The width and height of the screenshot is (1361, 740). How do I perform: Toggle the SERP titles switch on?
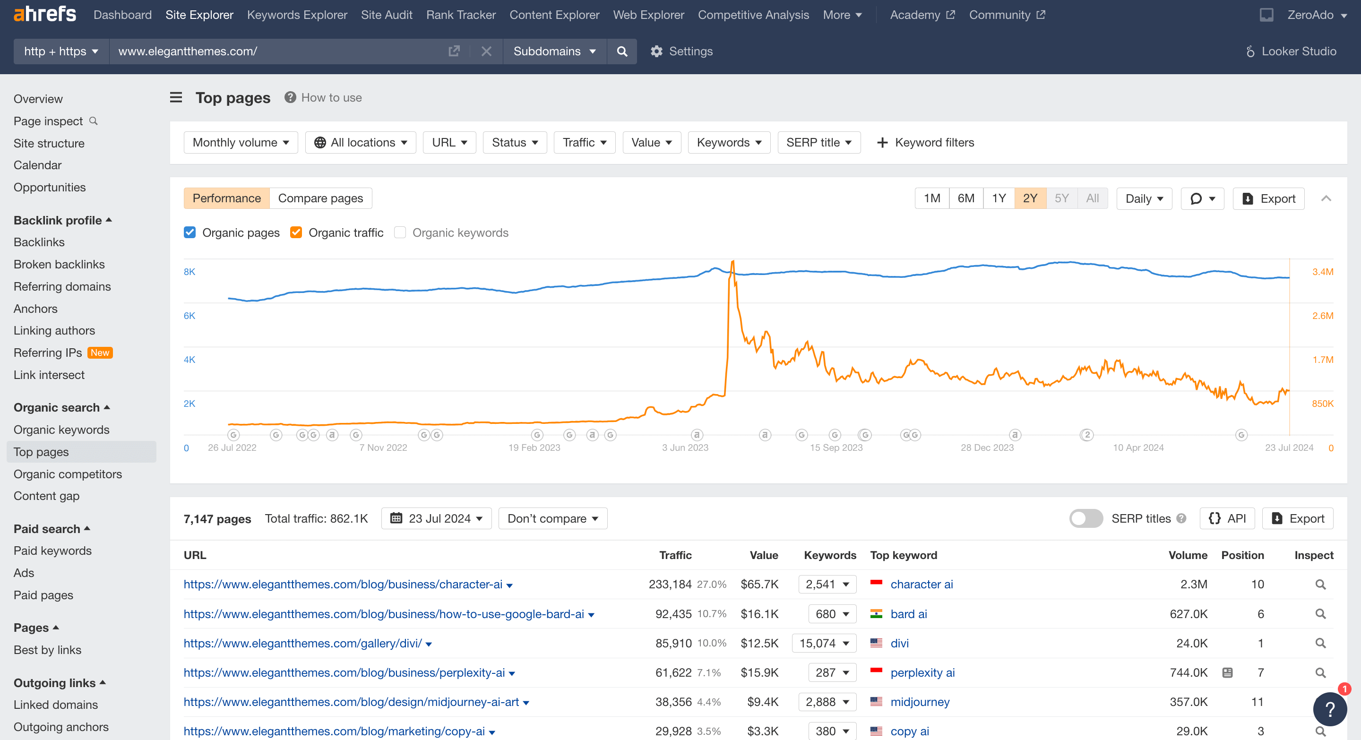(1085, 517)
